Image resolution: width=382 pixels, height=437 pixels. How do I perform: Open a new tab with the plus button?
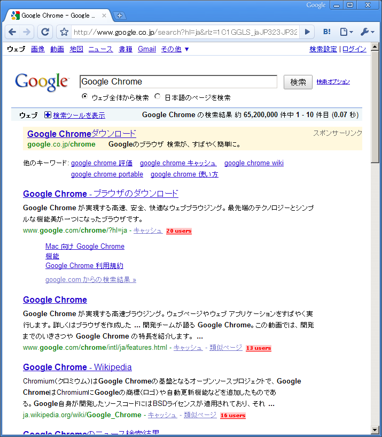click(x=120, y=16)
